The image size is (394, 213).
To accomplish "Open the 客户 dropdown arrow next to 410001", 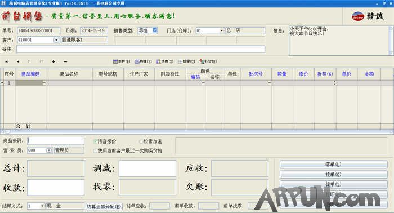I will pos(56,40).
